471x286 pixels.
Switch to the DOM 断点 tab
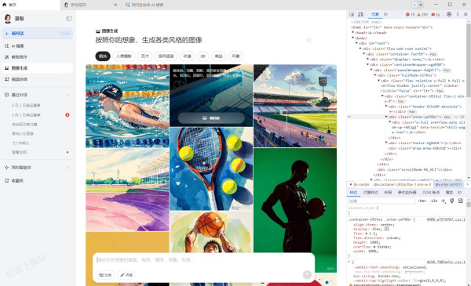tap(431, 192)
